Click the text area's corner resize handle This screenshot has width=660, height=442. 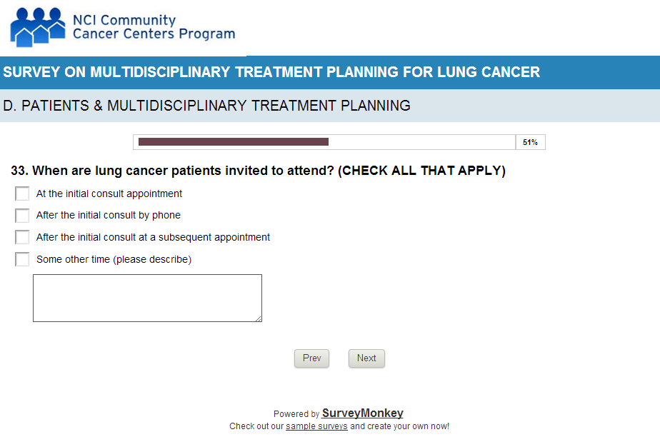(x=258, y=318)
